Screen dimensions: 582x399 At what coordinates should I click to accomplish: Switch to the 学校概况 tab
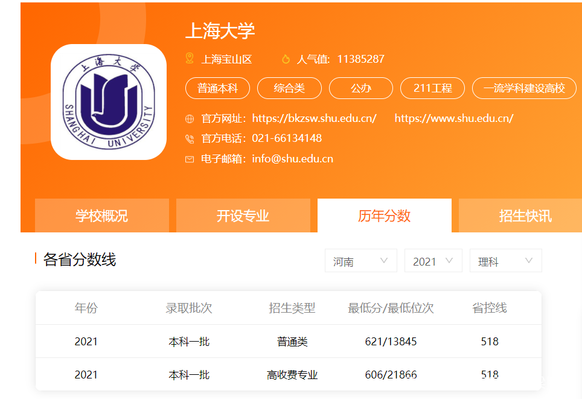pos(102,215)
